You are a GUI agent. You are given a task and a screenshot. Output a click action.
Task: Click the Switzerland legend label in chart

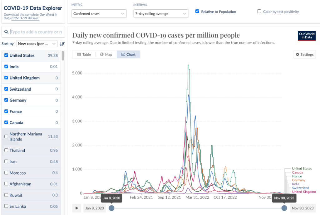pos(300,188)
